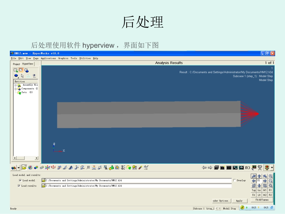Open the File menu
This screenshot has width=285, height=214.
(x=13, y=58)
